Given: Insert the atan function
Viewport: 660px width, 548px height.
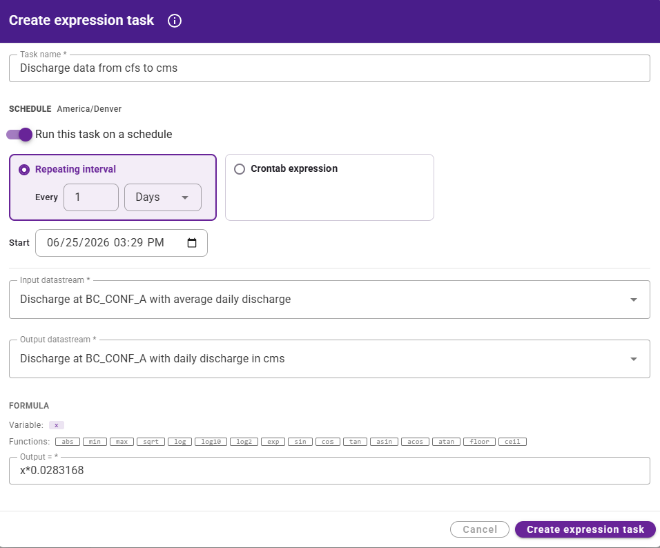Looking at the screenshot, I should click(446, 442).
